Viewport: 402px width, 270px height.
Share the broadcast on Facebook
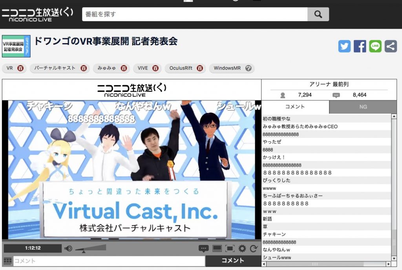point(360,46)
